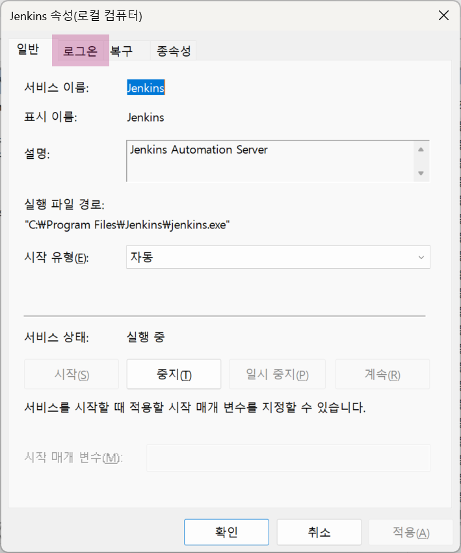The image size is (461, 553).
Task: Click the disabled 시작(S) button
Action: tap(72, 374)
